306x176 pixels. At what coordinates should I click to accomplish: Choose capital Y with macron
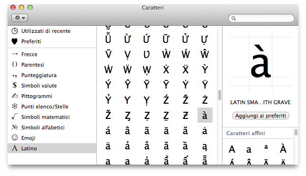(166, 85)
